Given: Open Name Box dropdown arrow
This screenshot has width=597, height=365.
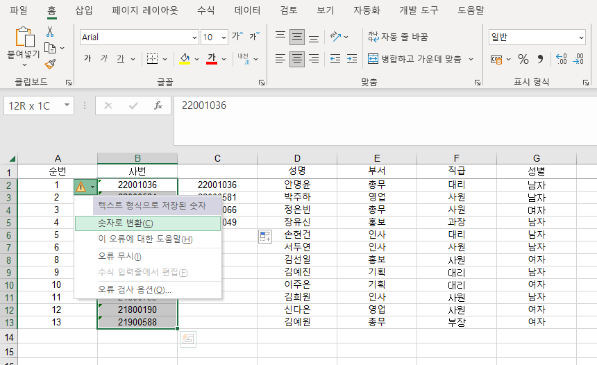Looking at the screenshot, I should point(67,105).
